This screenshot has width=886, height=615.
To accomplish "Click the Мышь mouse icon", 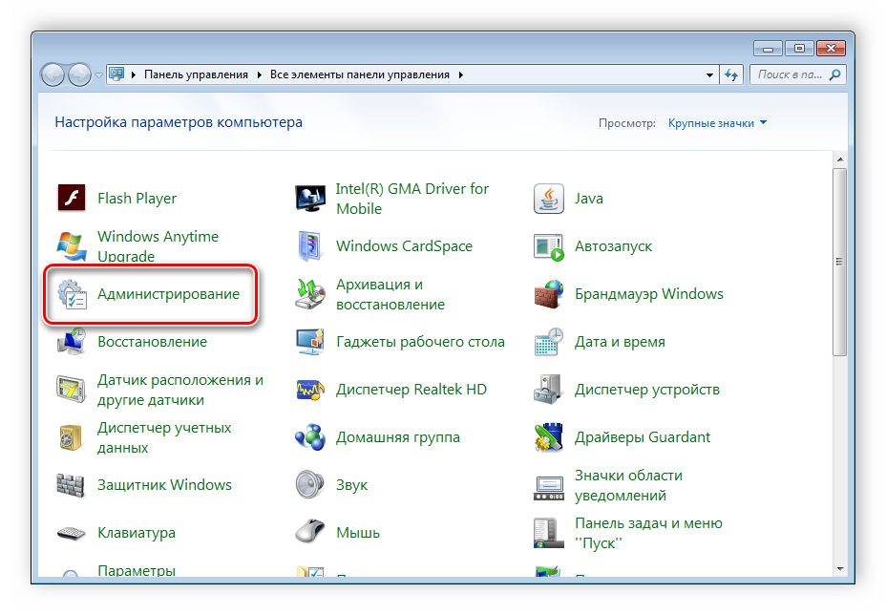I will [x=311, y=533].
